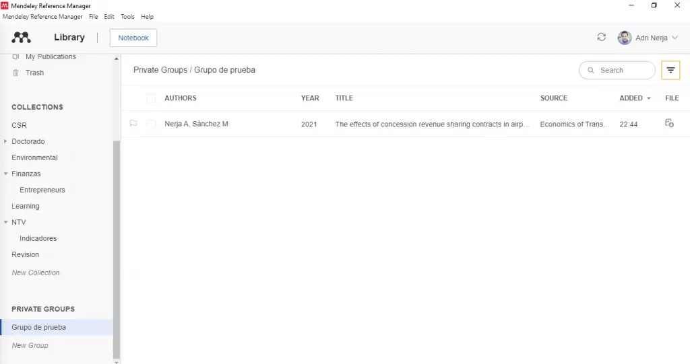Screen dimensions: 690x364
Task: Sort by the SOURCE column header
Action: pyautogui.click(x=554, y=98)
